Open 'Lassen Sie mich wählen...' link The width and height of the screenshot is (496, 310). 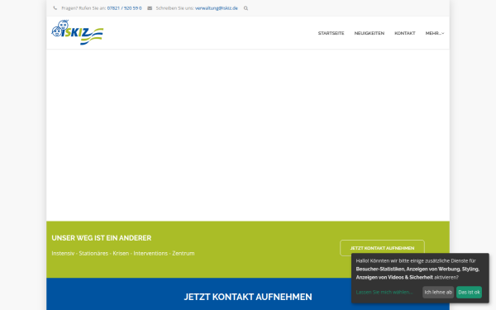[384, 293]
